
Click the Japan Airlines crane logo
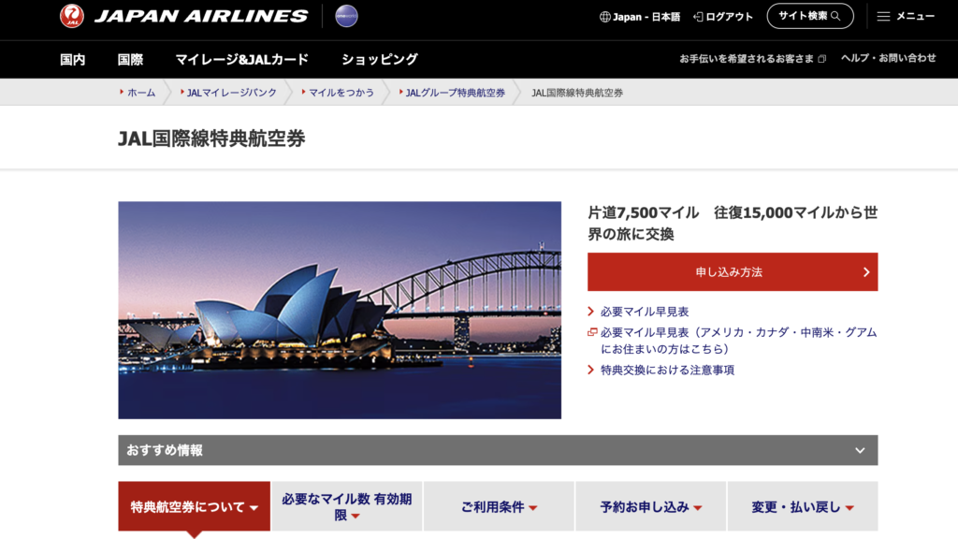point(71,16)
